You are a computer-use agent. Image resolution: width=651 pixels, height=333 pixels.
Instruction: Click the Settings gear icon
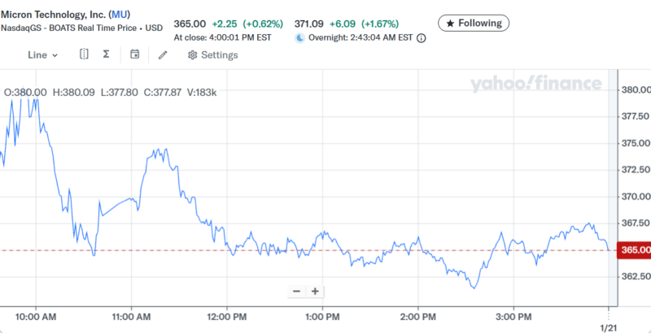coord(193,55)
